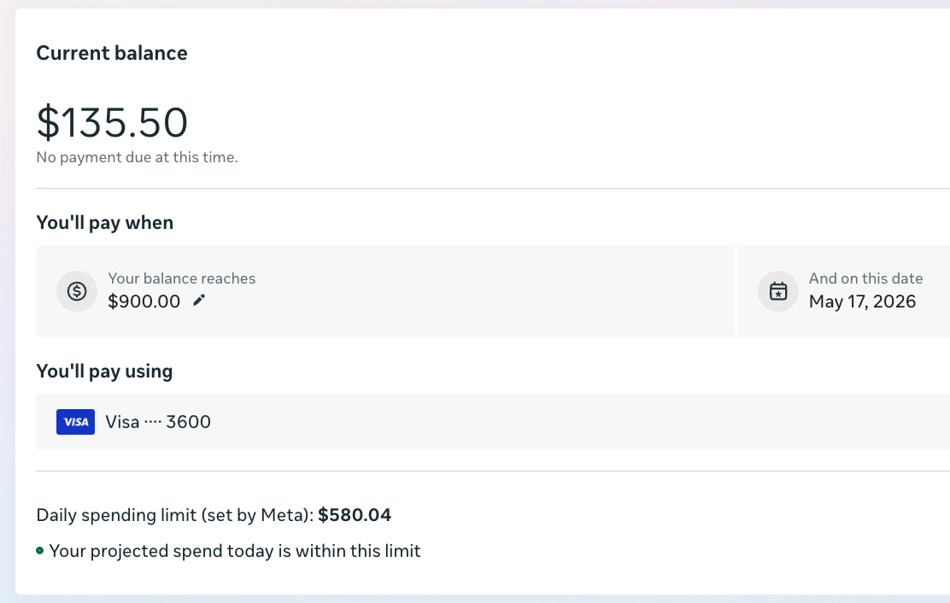Select the Visa card logo icon

tap(75, 421)
